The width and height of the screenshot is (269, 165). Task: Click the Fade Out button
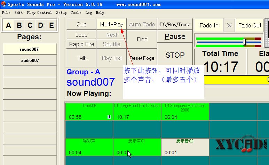point(250,25)
